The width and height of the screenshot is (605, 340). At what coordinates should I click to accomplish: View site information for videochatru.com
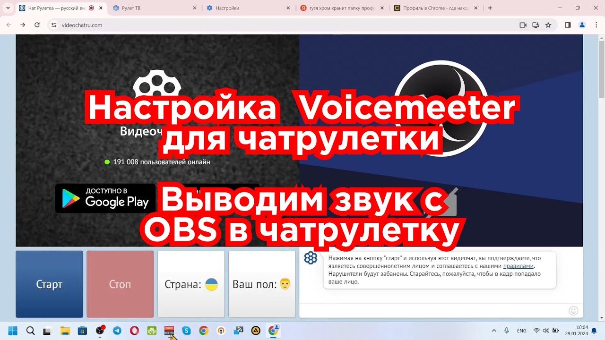54,25
